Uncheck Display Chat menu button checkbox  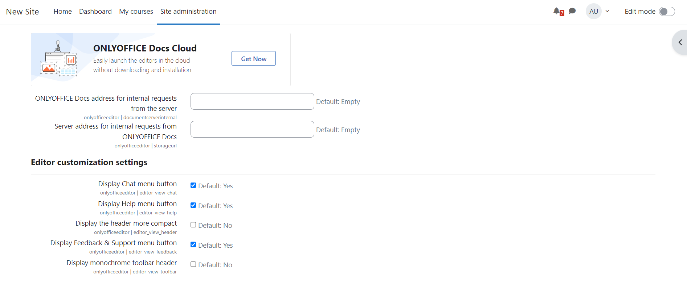click(193, 185)
